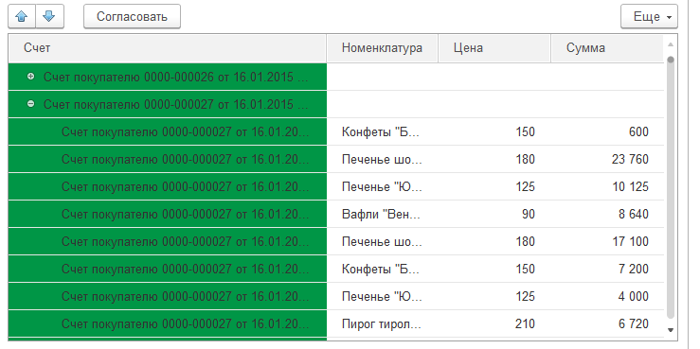Select the Пирог тирол... item cell
This screenshot has width=700, height=349.
[382, 324]
